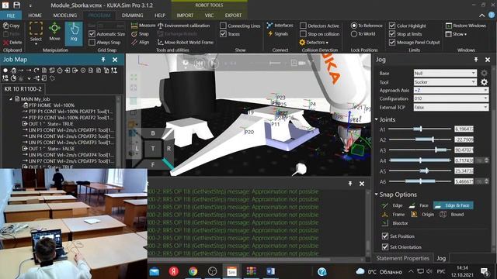Image resolution: width=497 pixels, height=279 pixels.
Task: Select Face snap option
Action: (419, 205)
